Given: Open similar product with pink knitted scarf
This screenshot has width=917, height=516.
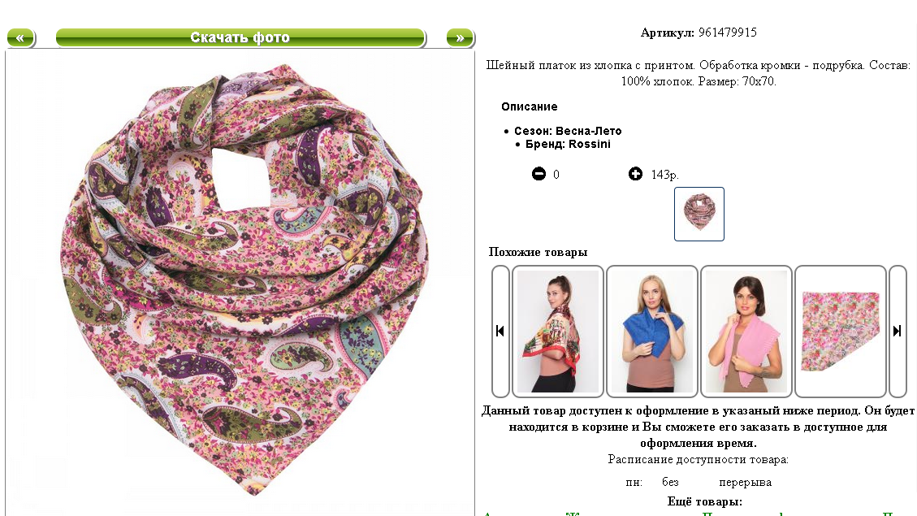Looking at the screenshot, I should (746, 331).
